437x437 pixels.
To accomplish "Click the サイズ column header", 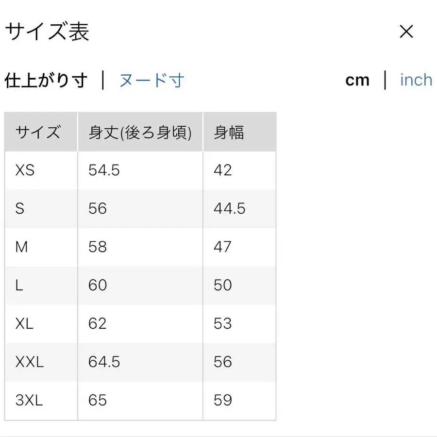I will (x=39, y=131).
